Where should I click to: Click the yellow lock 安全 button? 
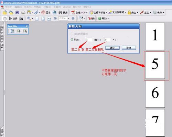(132, 12)
